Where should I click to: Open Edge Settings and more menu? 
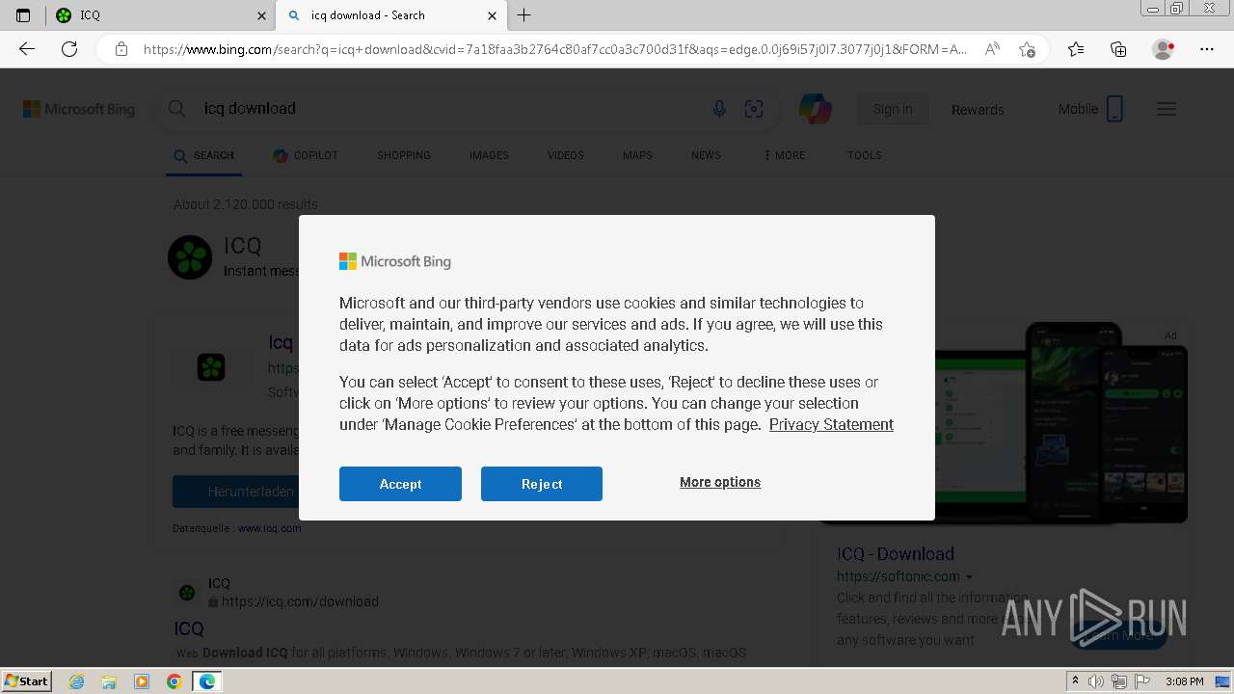pos(1207,49)
